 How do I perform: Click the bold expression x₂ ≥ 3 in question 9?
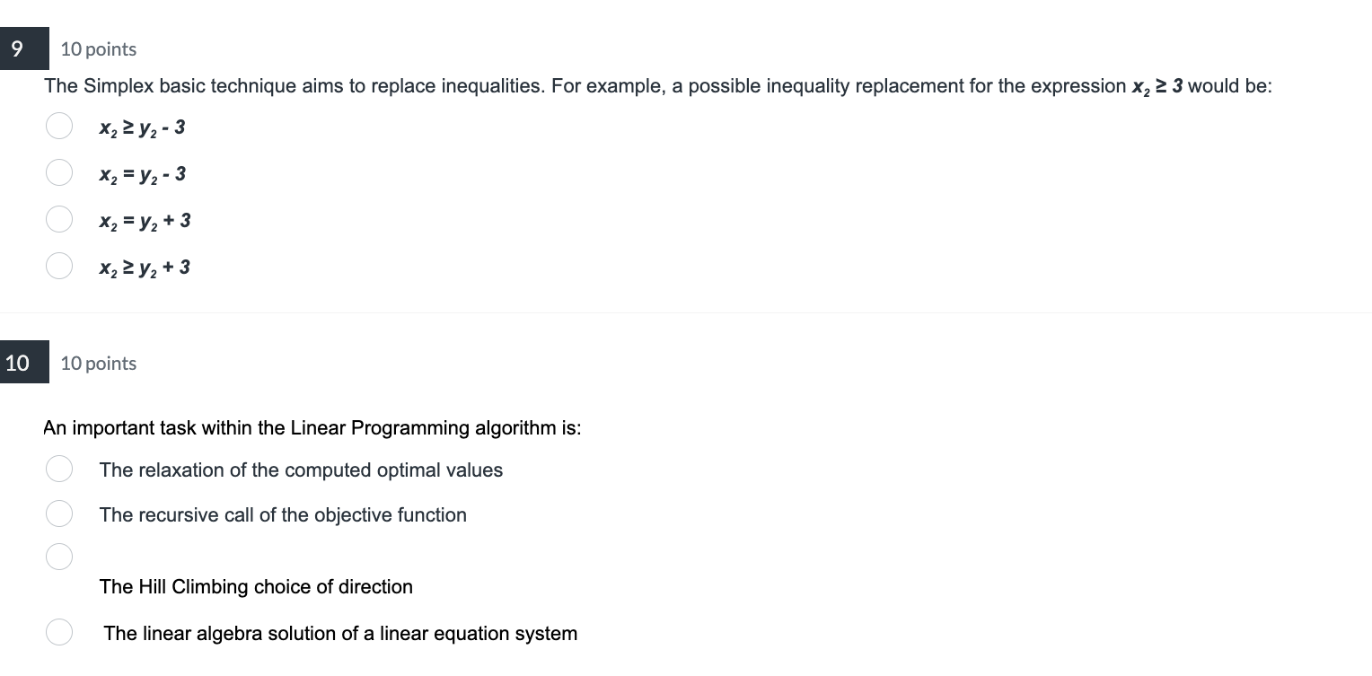click(1158, 85)
